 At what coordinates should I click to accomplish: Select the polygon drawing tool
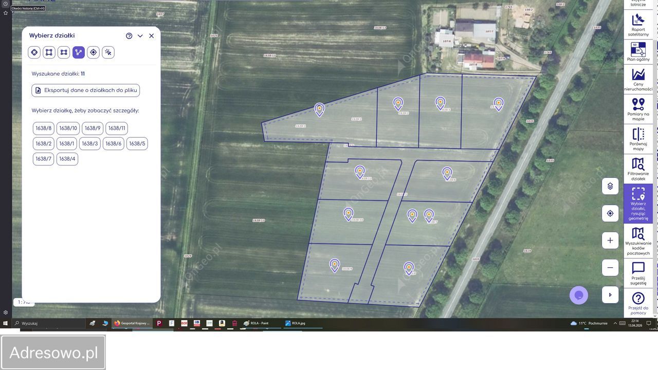34,52
